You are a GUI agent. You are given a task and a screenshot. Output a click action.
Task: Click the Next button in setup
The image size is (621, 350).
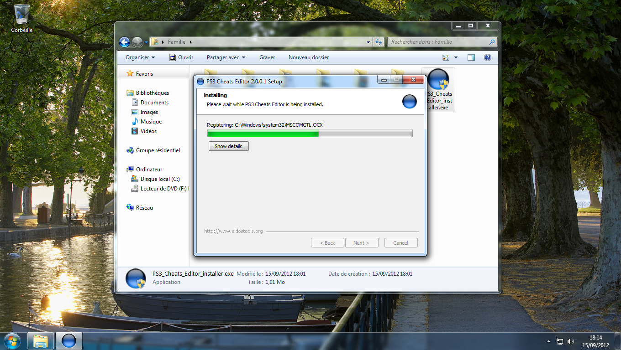pos(362,243)
